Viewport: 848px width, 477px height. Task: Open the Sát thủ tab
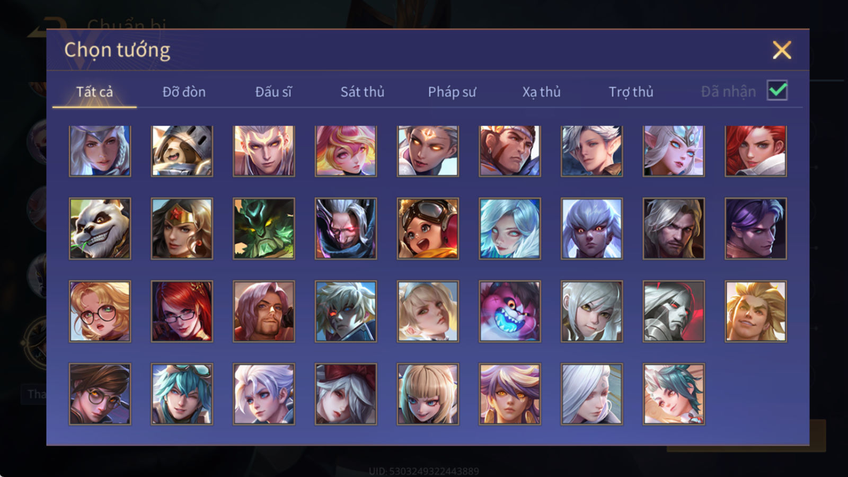[x=362, y=92]
